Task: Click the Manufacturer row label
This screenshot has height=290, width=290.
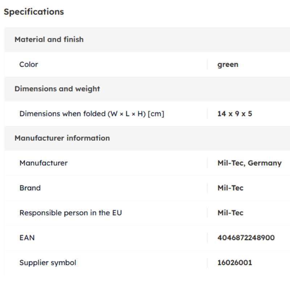Action: (43, 163)
